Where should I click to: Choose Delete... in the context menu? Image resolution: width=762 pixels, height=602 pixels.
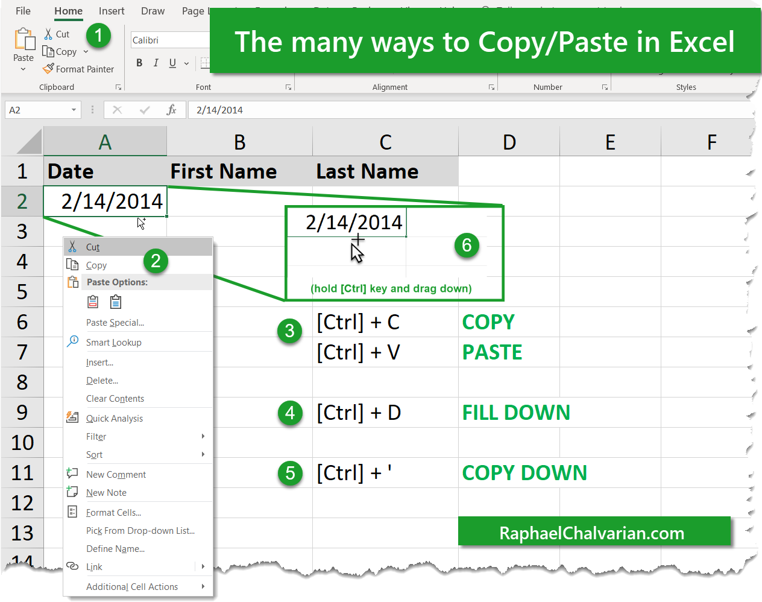pyautogui.click(x=138, y=380)
